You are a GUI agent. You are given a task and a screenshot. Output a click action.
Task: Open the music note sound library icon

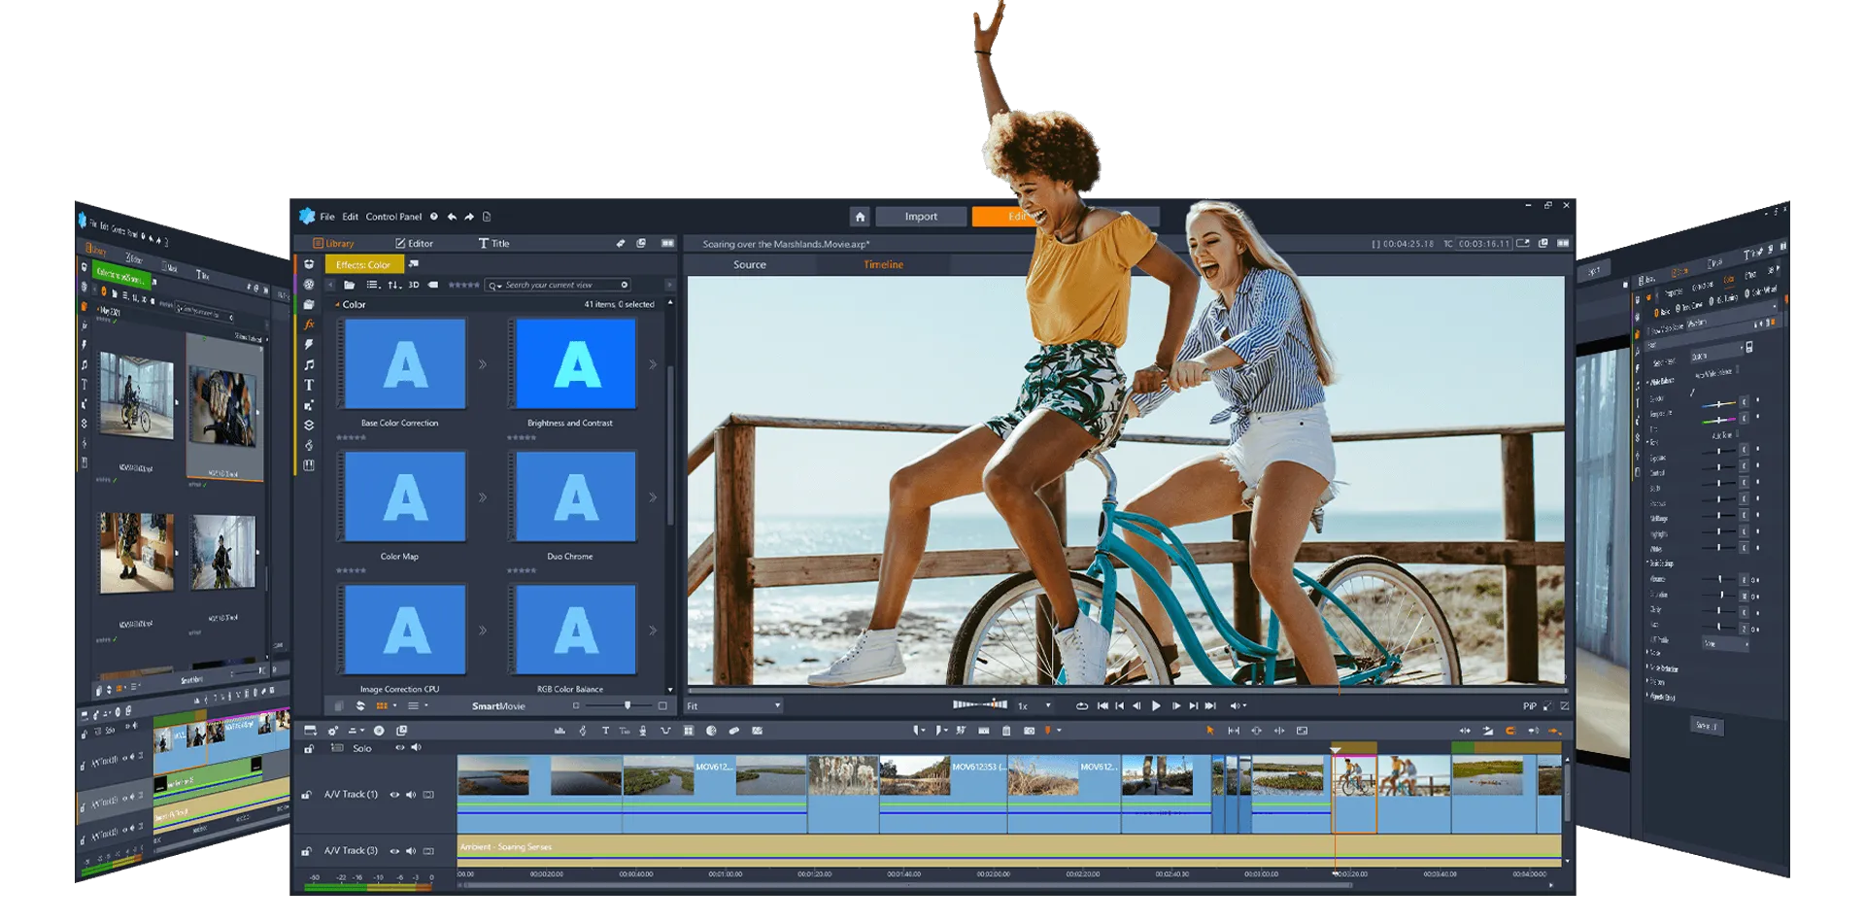pos(309,365)
